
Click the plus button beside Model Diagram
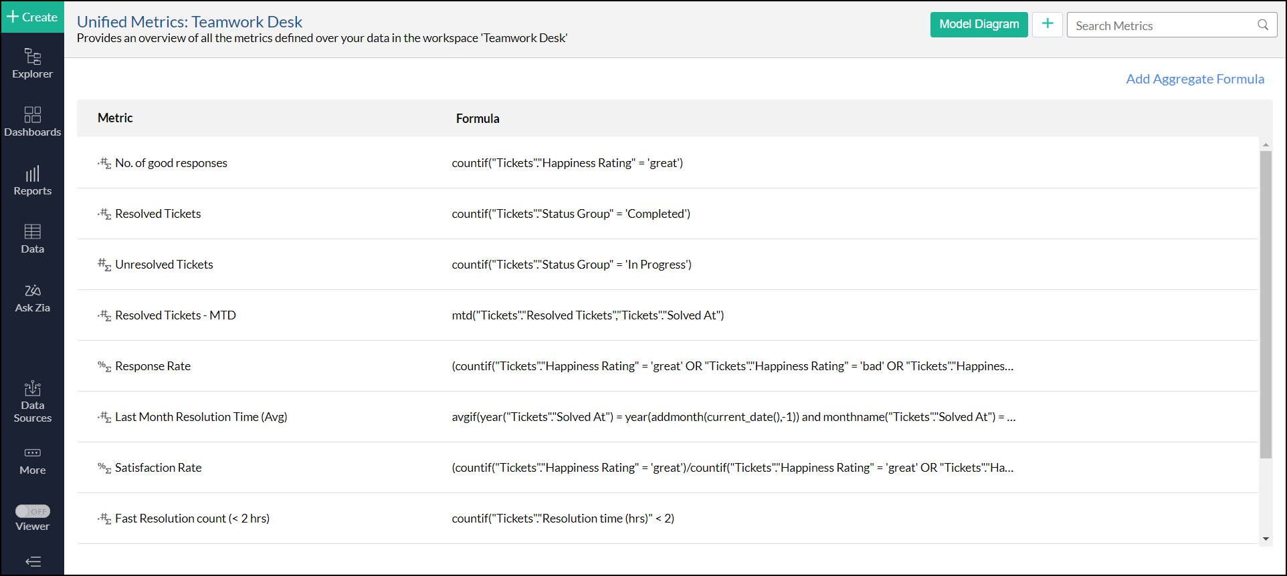[1047, 25]
